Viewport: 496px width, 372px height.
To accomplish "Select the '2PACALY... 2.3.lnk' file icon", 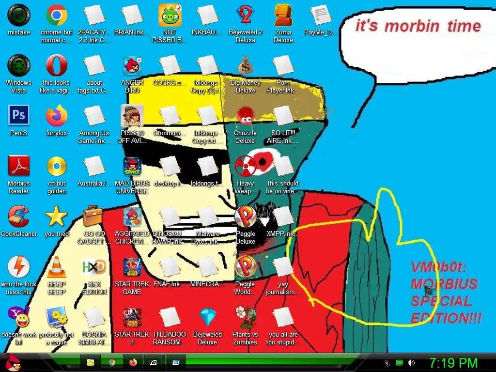I will (94, 15).
